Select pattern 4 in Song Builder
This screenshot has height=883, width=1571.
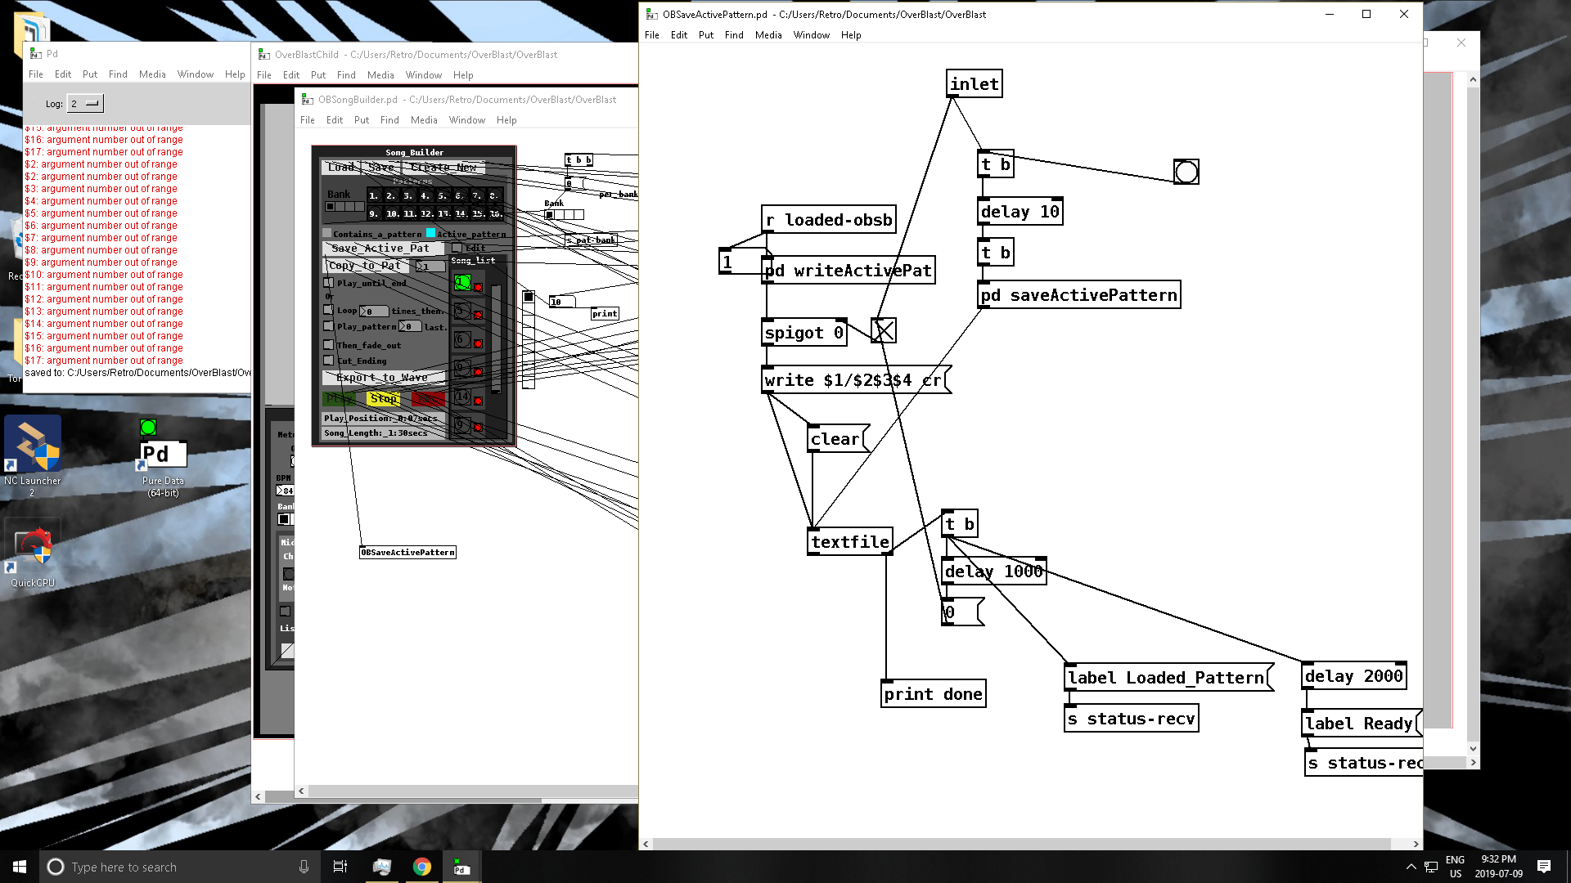[x=425, y=195]
